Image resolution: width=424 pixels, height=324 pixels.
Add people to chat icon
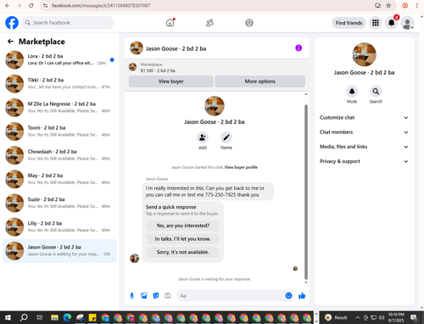pyautogui.click(x=203, y=137)
